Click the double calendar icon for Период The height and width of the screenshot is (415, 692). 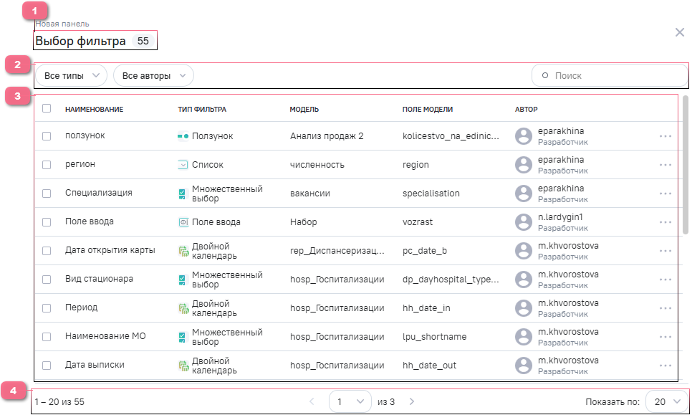(x=183, y=308)
